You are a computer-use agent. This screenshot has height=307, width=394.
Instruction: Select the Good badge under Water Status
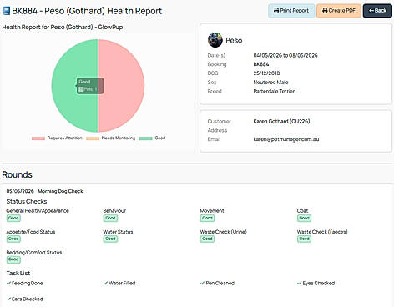110,239
